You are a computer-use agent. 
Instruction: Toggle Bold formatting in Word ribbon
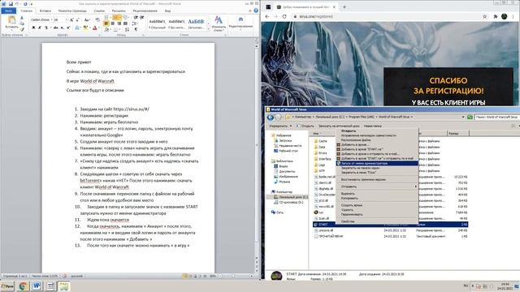pyautogui.click(x=33, y=28)
